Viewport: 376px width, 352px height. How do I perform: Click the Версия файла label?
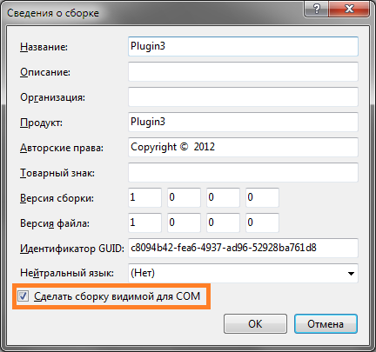coord(55,223)
